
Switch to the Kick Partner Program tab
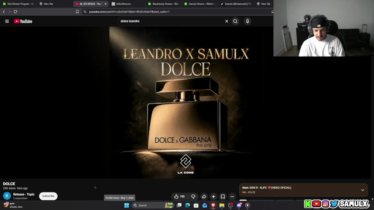[18, 4]
